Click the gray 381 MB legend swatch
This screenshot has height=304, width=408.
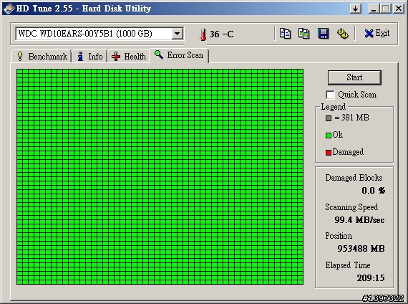[329, 118]
